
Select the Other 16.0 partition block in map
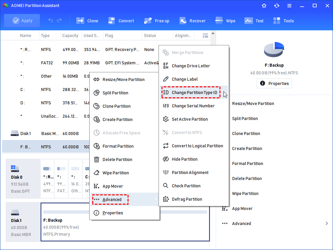[x=75, y=179]
